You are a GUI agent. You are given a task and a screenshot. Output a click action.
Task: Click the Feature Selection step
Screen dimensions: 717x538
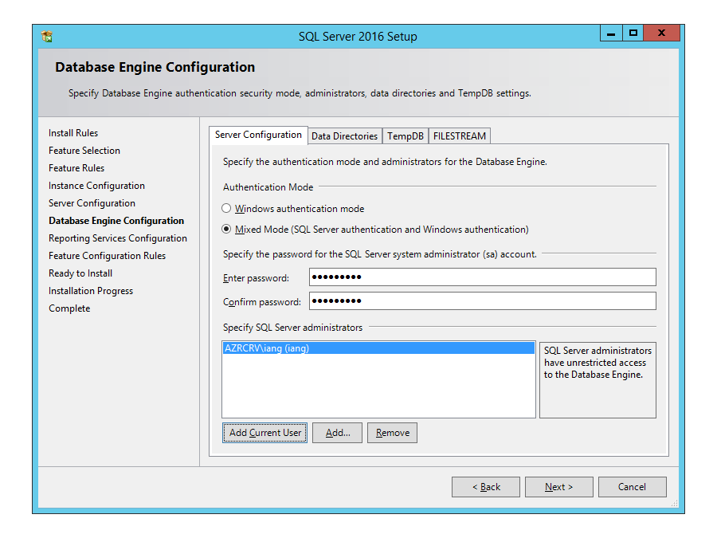coord(84,151)
